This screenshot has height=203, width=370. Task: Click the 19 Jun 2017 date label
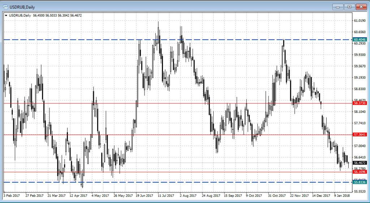pyautogui.click(x=144, y=196)
